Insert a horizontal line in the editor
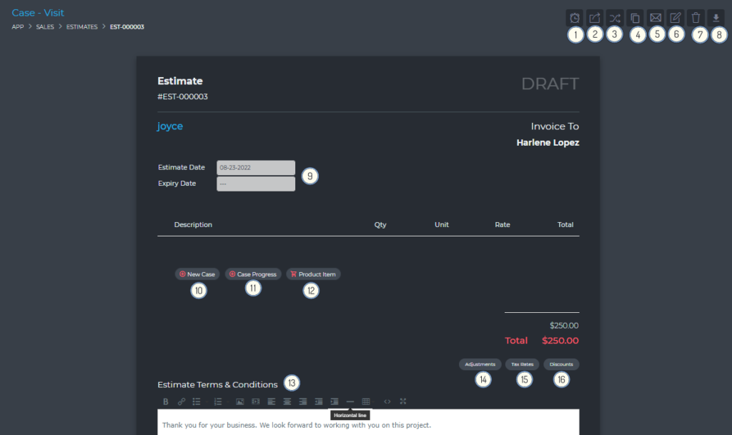Viewport: 732px width, 435px height. 350,401
